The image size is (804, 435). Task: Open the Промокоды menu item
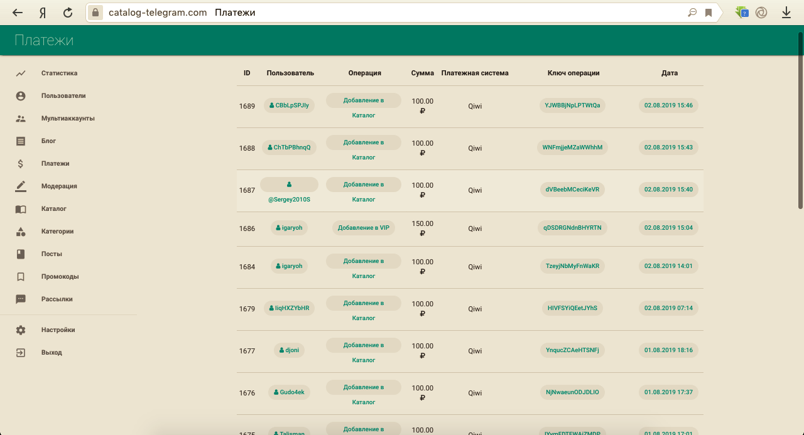click(60, 277)
